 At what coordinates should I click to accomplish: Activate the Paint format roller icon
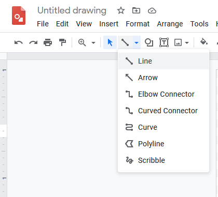point(62,42)
